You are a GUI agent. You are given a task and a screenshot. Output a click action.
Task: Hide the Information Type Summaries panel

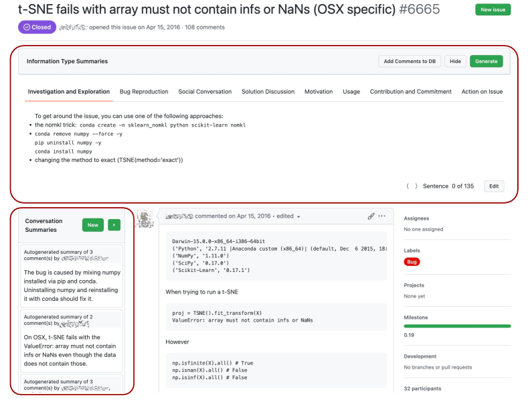pyautogui.click(x=455, y=61)
